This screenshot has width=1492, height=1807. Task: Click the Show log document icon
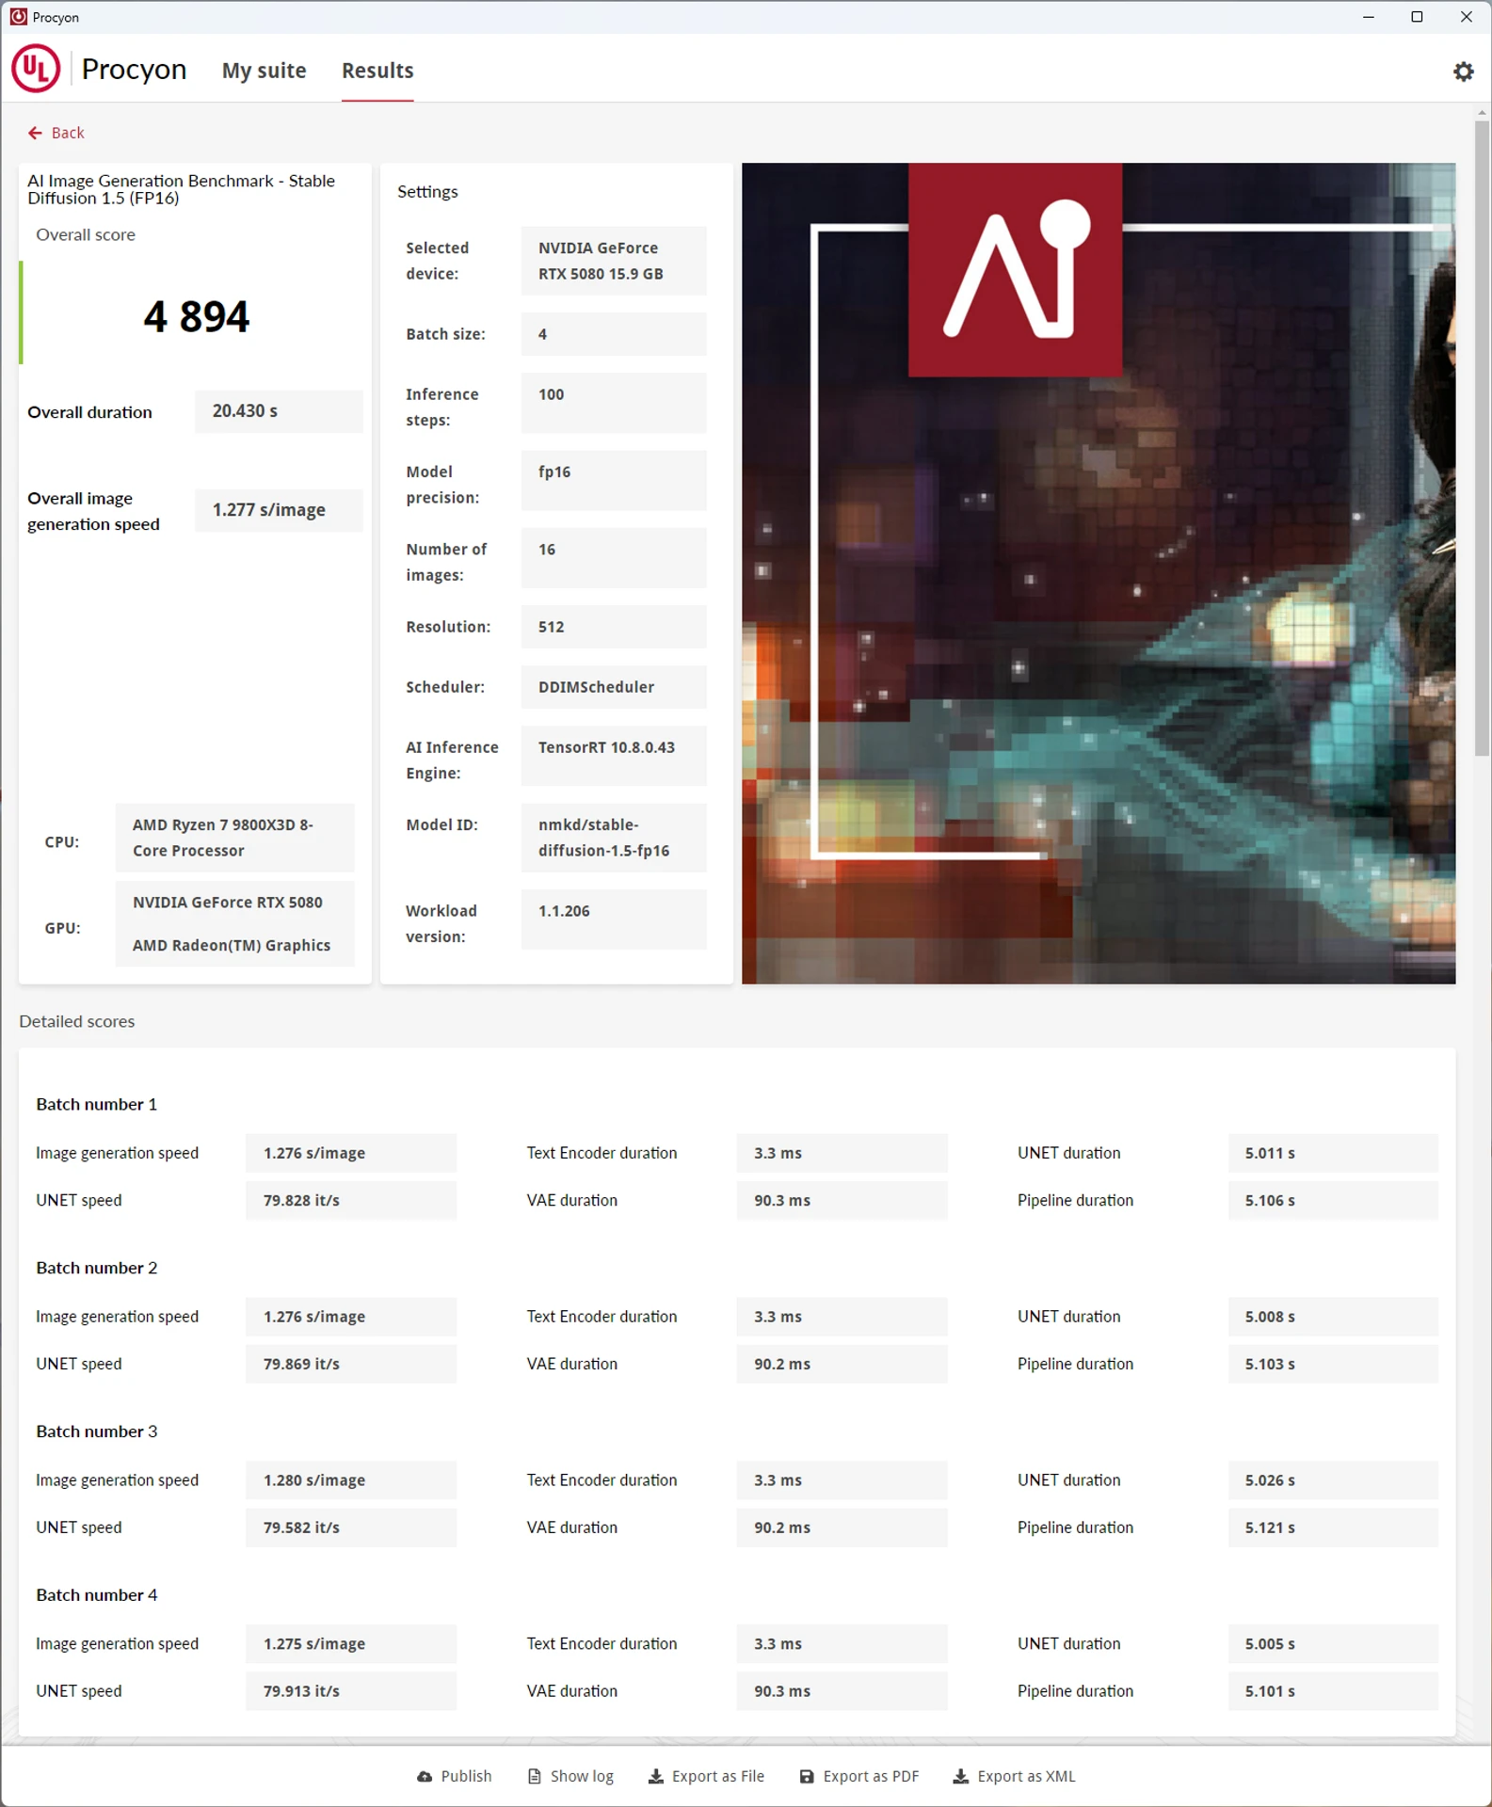pos(535,1776)
